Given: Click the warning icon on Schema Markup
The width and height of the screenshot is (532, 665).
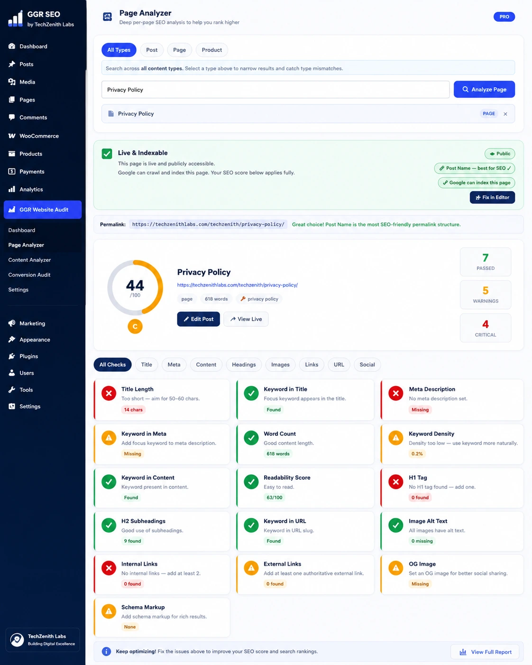Looking at the screenshot, I should tap(109, 611).
